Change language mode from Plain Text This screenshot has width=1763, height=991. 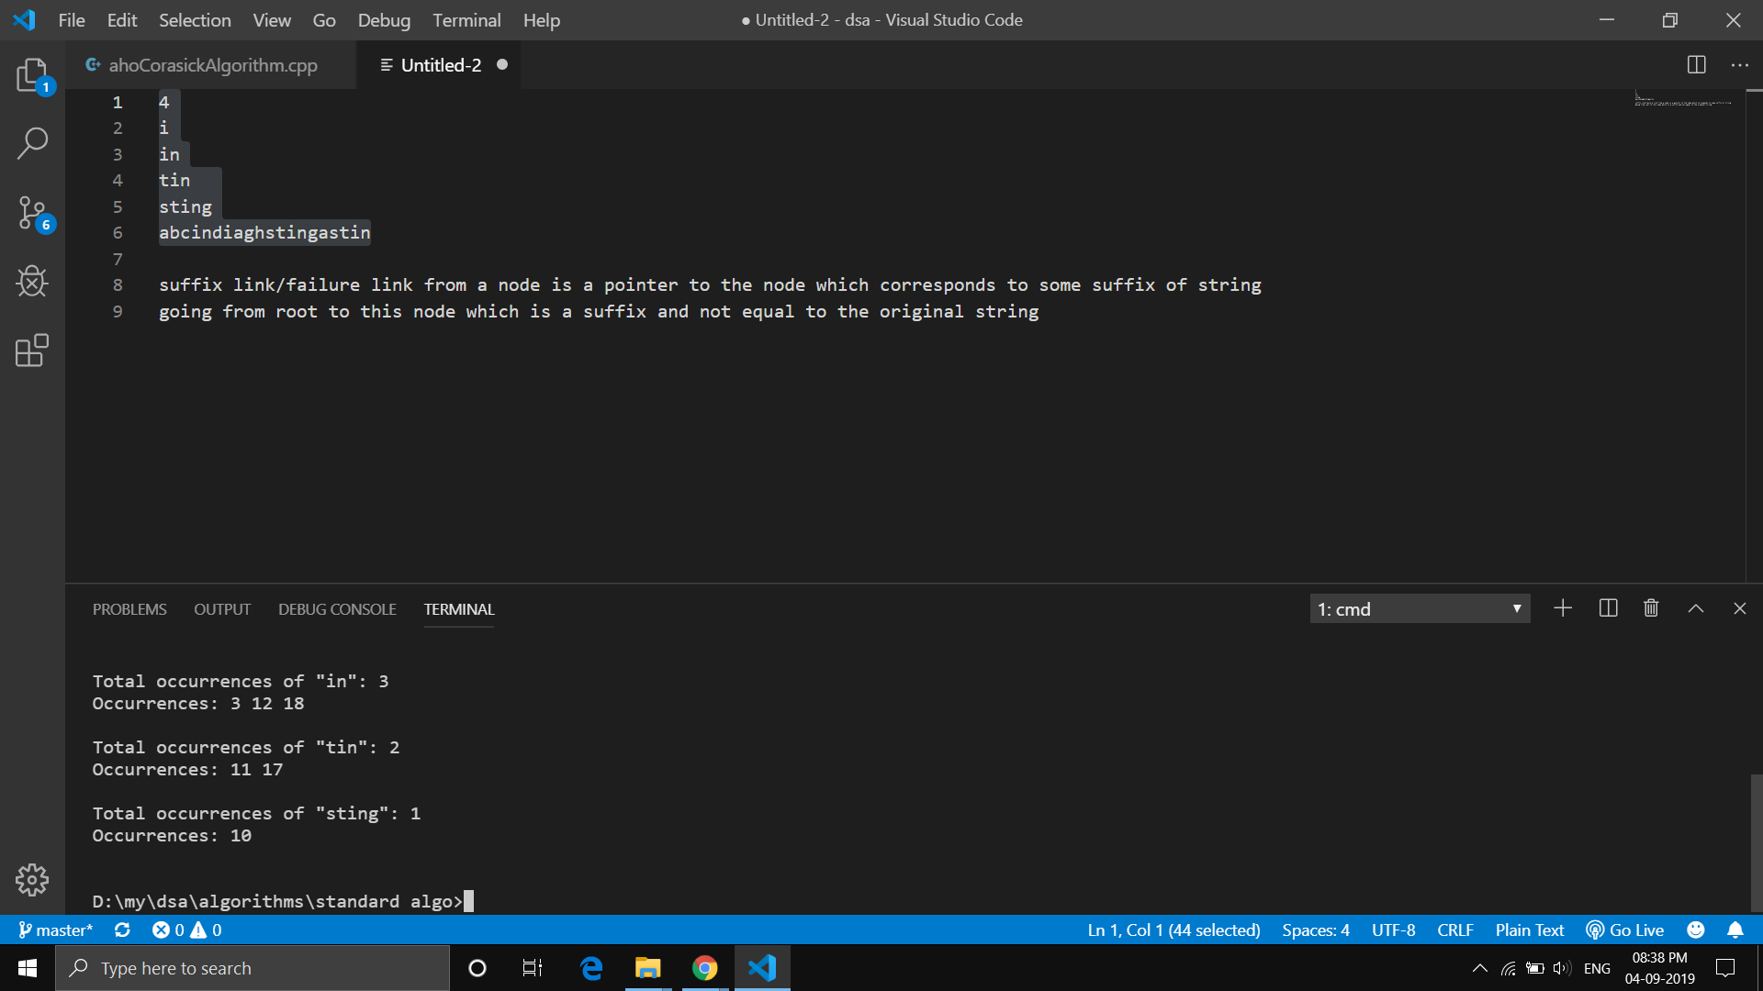[x=1529, y=930]
